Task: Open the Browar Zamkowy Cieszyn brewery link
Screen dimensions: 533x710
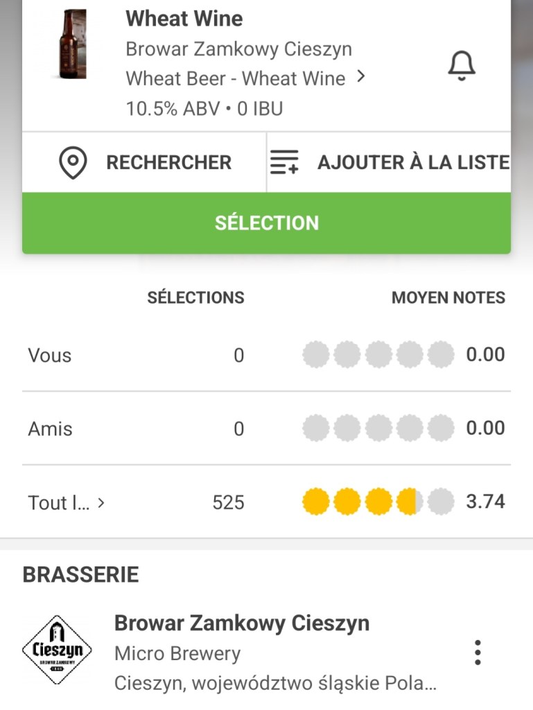Action: click(x=238, y=50)
